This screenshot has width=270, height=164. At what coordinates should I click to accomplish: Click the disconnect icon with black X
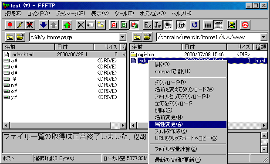click(30, 25)
